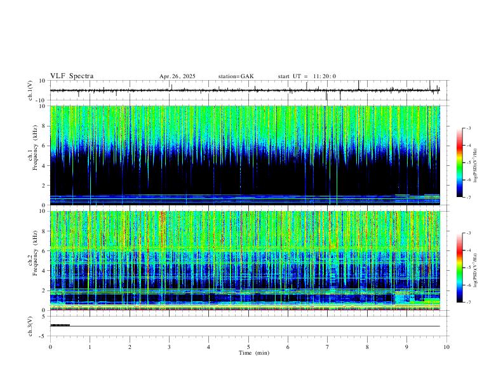Click the ch.1 spectrogram color bar

[x=460, y=163]
